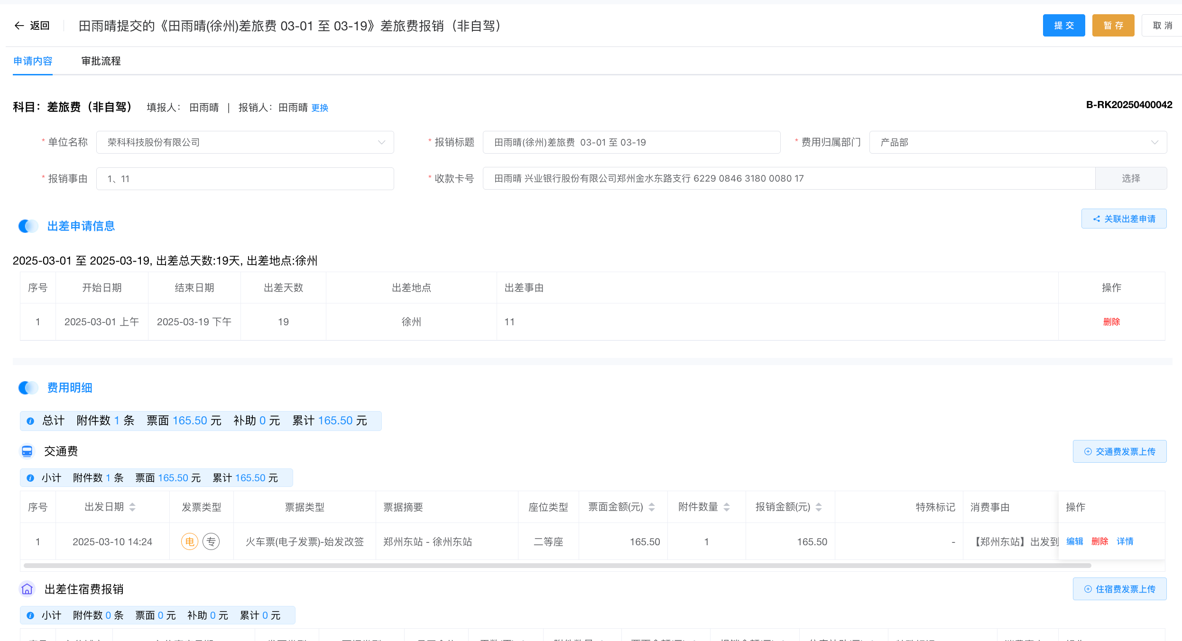Click 更换 link next to 报销人
Viewport: 1182px width, 641px height.
point(320,108)
